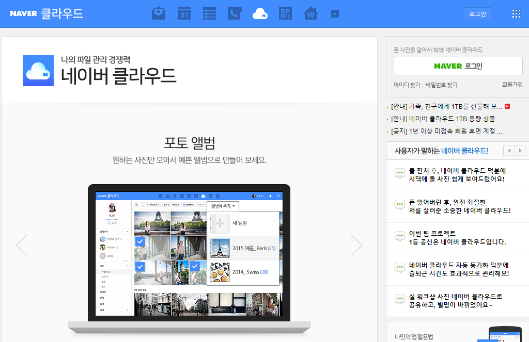Open the Naver Office document icon
This screenshot has height=342, width=529.
[285, 13]
